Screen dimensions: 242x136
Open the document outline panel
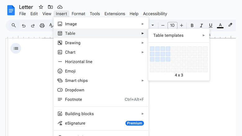(x=16, y=48)
